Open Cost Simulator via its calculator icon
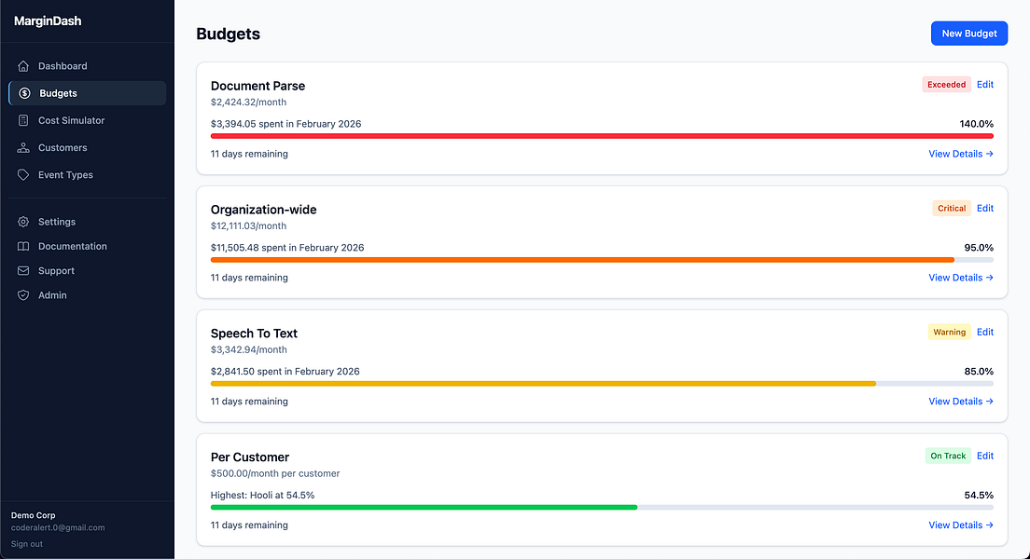The height and width of the screenshot is (559, 1030). tap(22, 120)
